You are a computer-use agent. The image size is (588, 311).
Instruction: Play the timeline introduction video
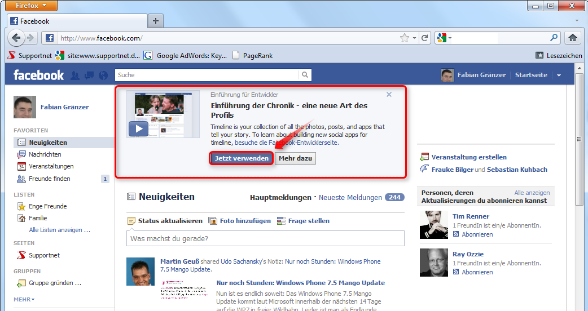click(139, 129)
